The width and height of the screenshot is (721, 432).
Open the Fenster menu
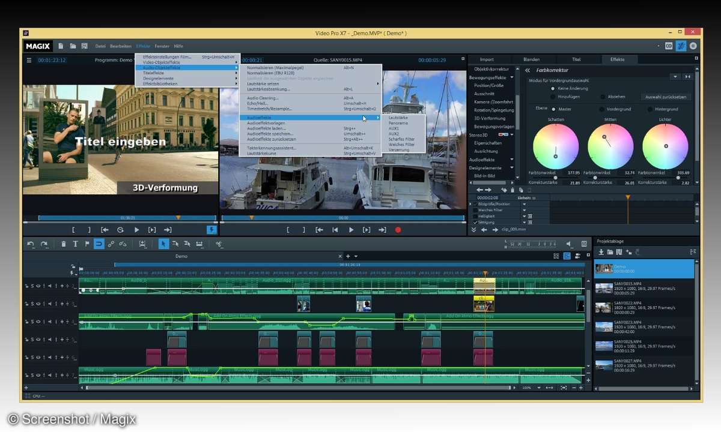click(x=162, y=46)
